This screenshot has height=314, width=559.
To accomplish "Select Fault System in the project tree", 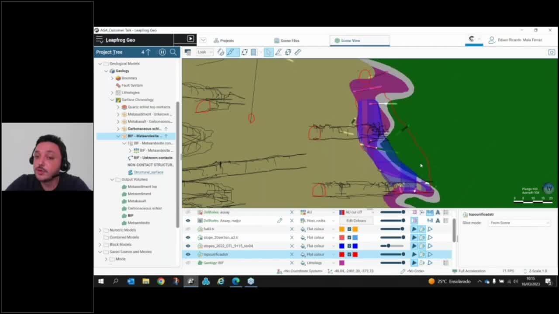I will tap(132, 85).
